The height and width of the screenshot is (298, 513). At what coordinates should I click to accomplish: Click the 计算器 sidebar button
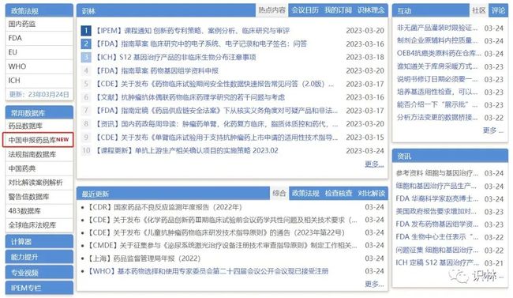pyautogui.click(x=39, y=242)
